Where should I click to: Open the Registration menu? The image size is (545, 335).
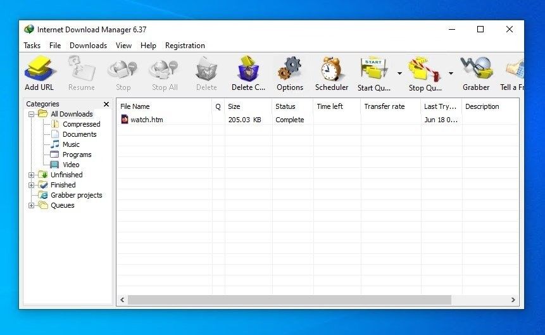185,46
